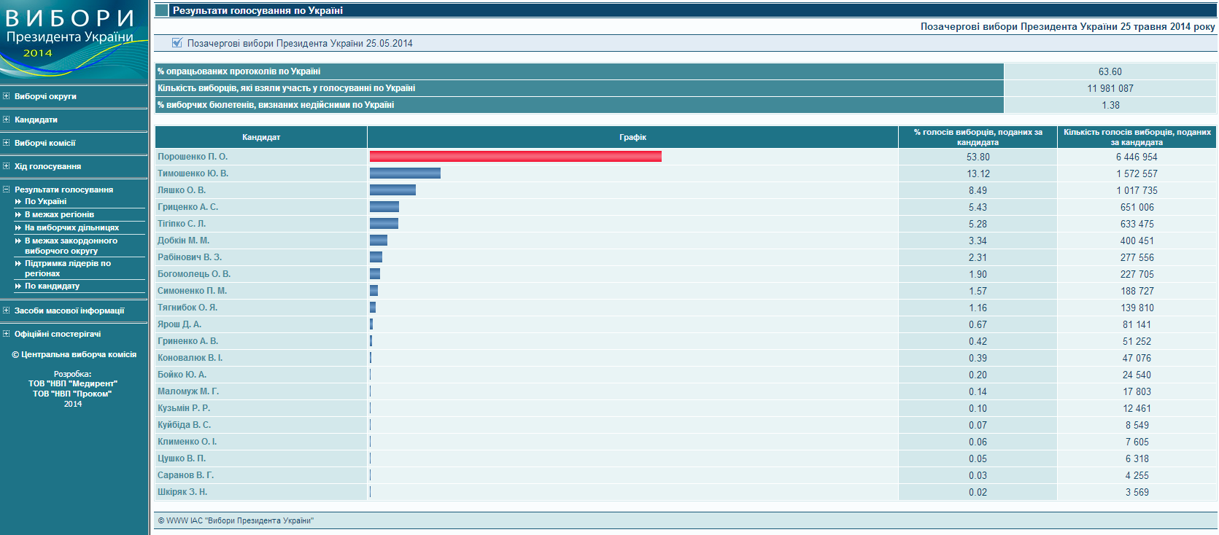
Task: Open В межах закордонного виборчого округу
Action: click(71, 246)
